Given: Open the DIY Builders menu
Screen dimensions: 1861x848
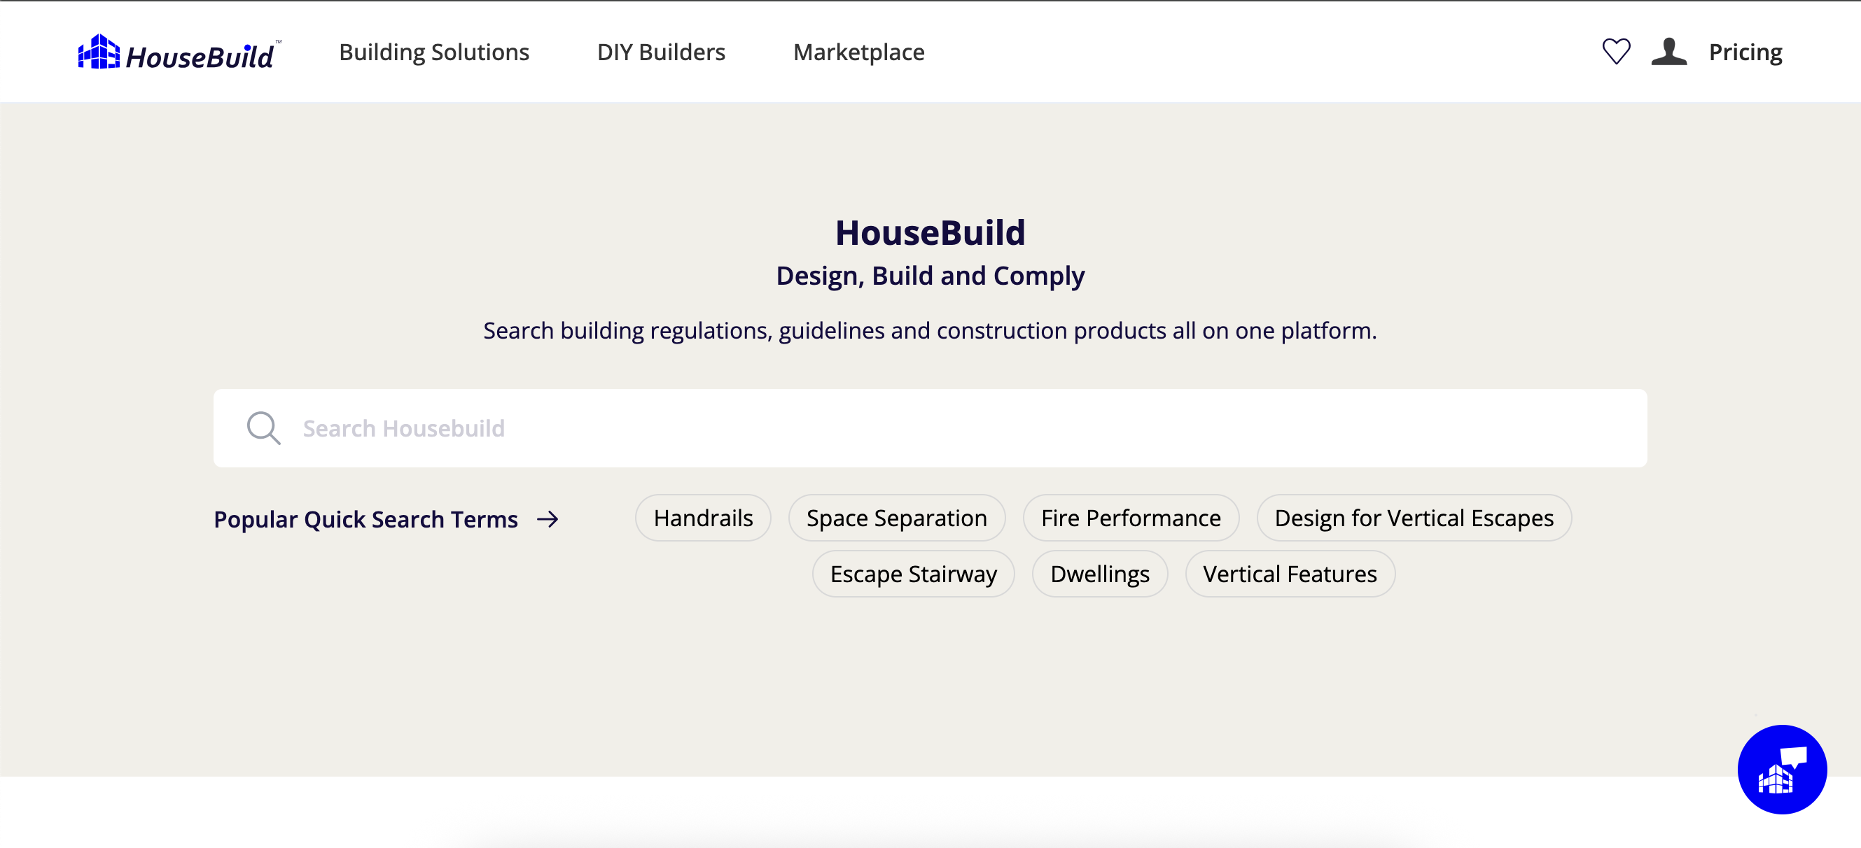Looking at the screenshot, I should point(660,52).
